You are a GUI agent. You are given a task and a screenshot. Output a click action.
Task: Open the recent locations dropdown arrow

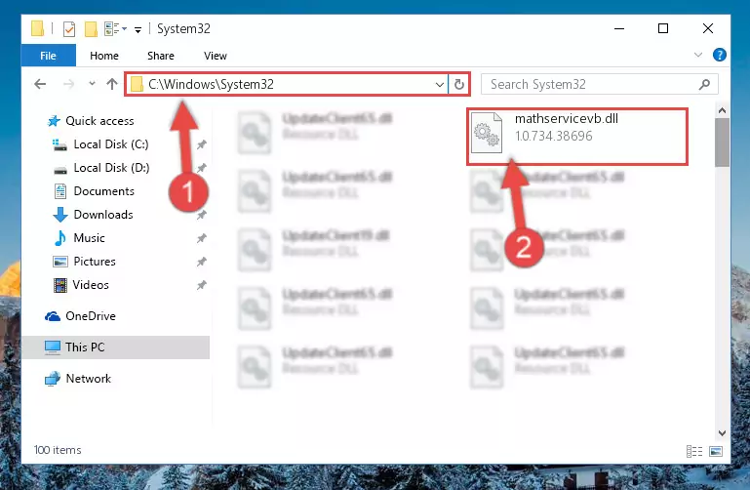(x=92, y=84)
